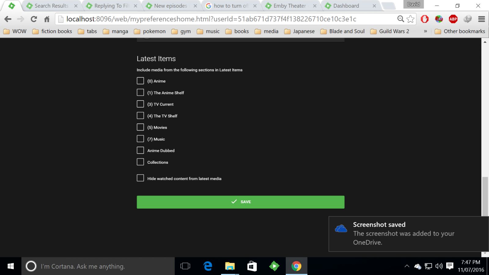The height and width of the screenshot is (275, 489).
Task: Open the Replying To tab
Action: point(112,6)
